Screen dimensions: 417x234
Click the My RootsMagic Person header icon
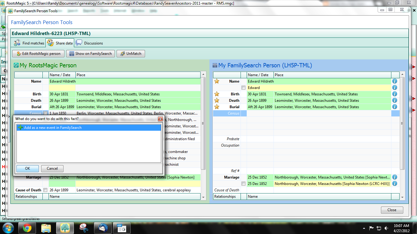click(16, 65)
